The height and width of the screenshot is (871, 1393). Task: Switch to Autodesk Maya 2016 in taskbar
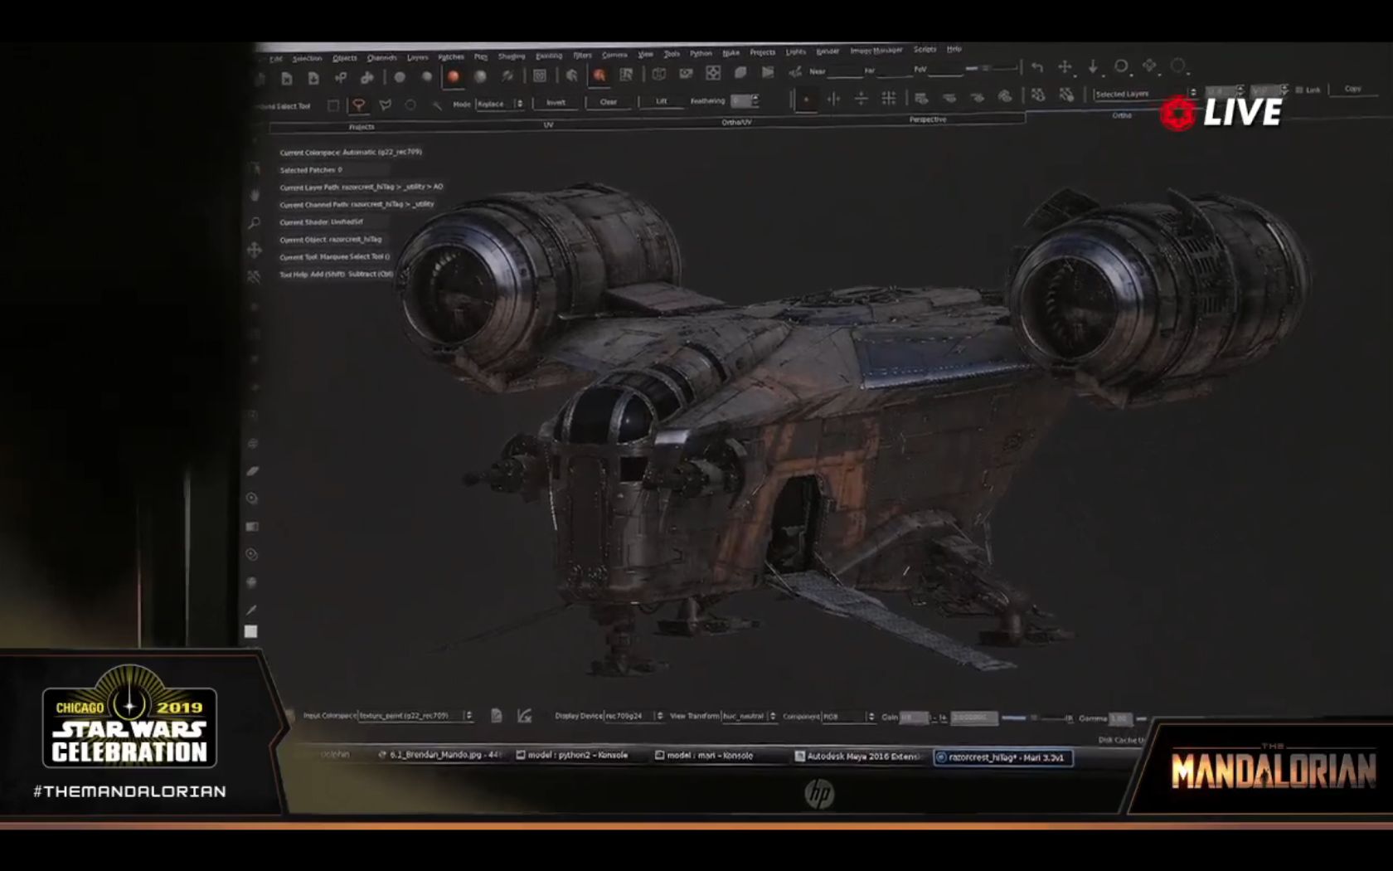pyautogui.click(x=858, y=757)
